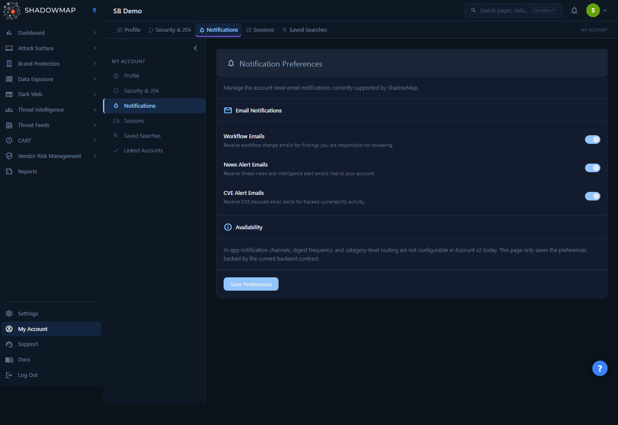
Task: Click the ShadowMap logo icon
Action: pyautogui.click(x=12, y=11)
